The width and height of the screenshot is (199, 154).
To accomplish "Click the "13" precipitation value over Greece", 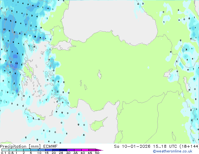I will [16, 63].
